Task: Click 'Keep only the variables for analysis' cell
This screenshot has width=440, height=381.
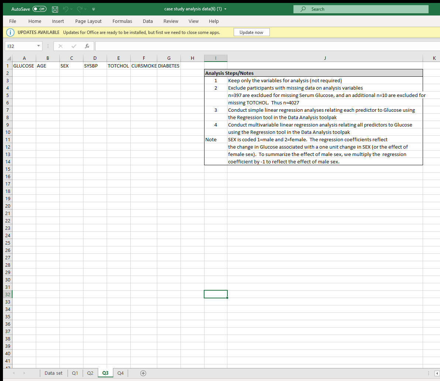Action: tap(325, 80)
